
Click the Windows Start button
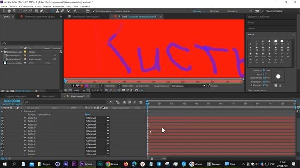pos(4,164)
